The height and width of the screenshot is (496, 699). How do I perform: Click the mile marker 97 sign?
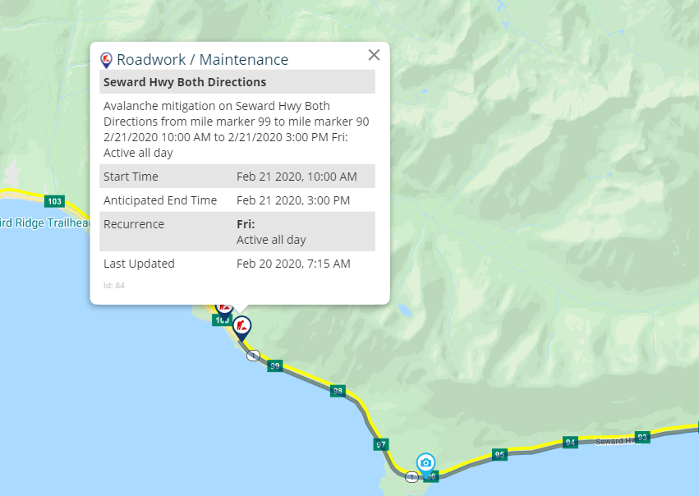click(x=380, y=444)
